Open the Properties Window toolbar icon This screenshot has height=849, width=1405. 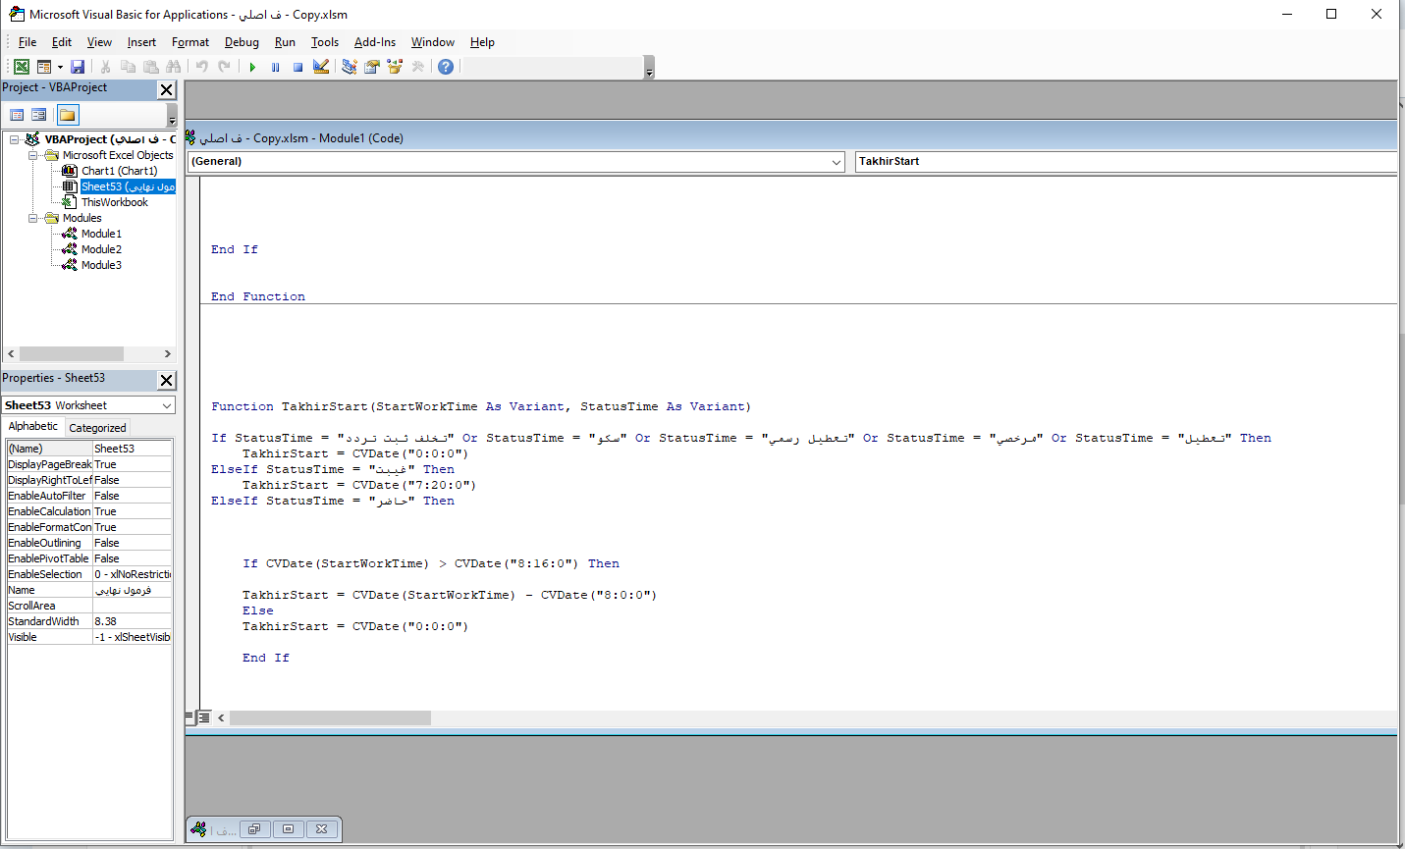click(372, 67)
